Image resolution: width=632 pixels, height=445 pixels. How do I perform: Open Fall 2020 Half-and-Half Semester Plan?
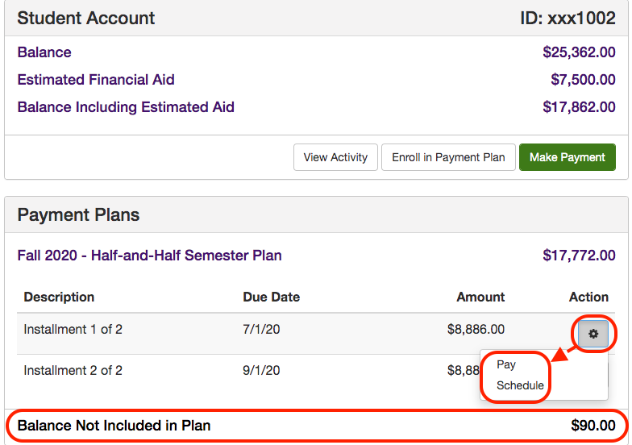[150, 256]
